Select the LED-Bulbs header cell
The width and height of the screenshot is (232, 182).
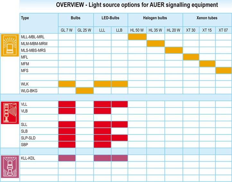pyautogui.click(x=111, y=18)
